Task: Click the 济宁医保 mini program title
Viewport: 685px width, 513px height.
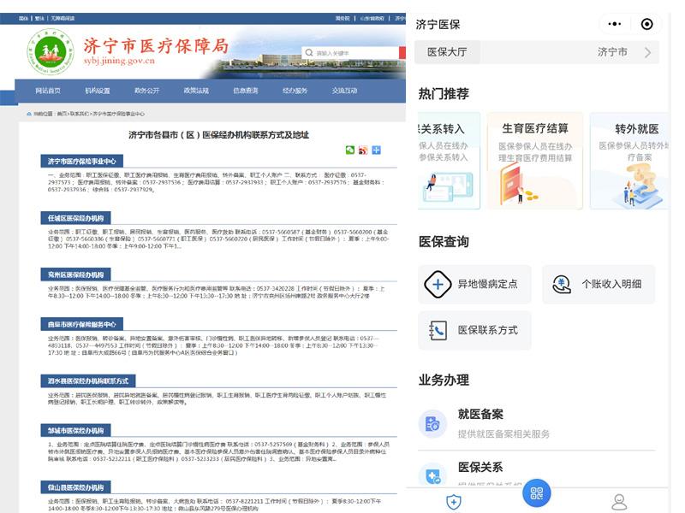Action: pyautogui.click(x=438, y=25)
